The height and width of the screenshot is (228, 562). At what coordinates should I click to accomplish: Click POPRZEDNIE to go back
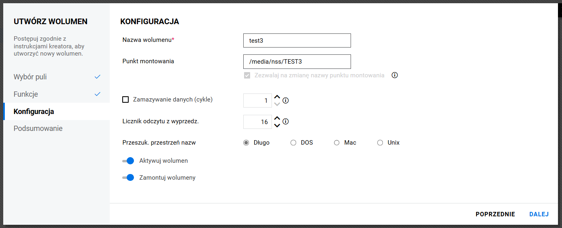495,214
